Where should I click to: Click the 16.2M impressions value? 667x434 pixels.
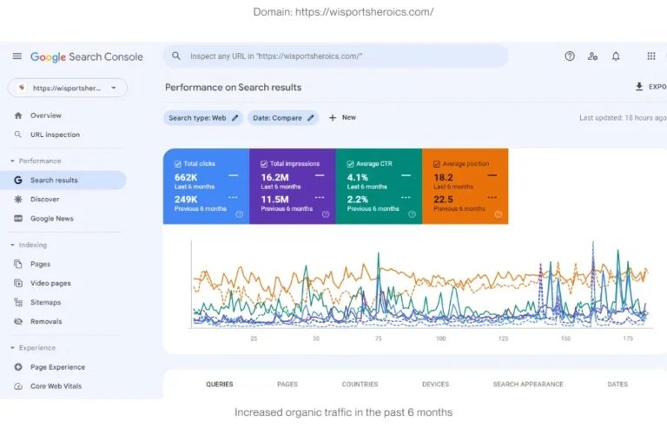coord(274,177)
